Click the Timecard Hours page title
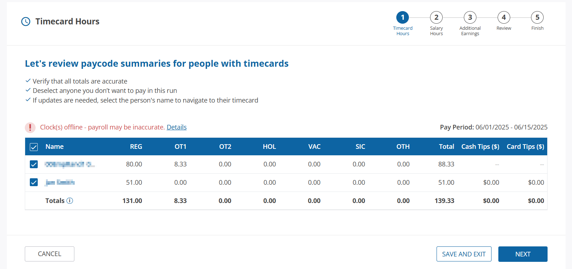572x269 pixels. (x=67, y=22)
